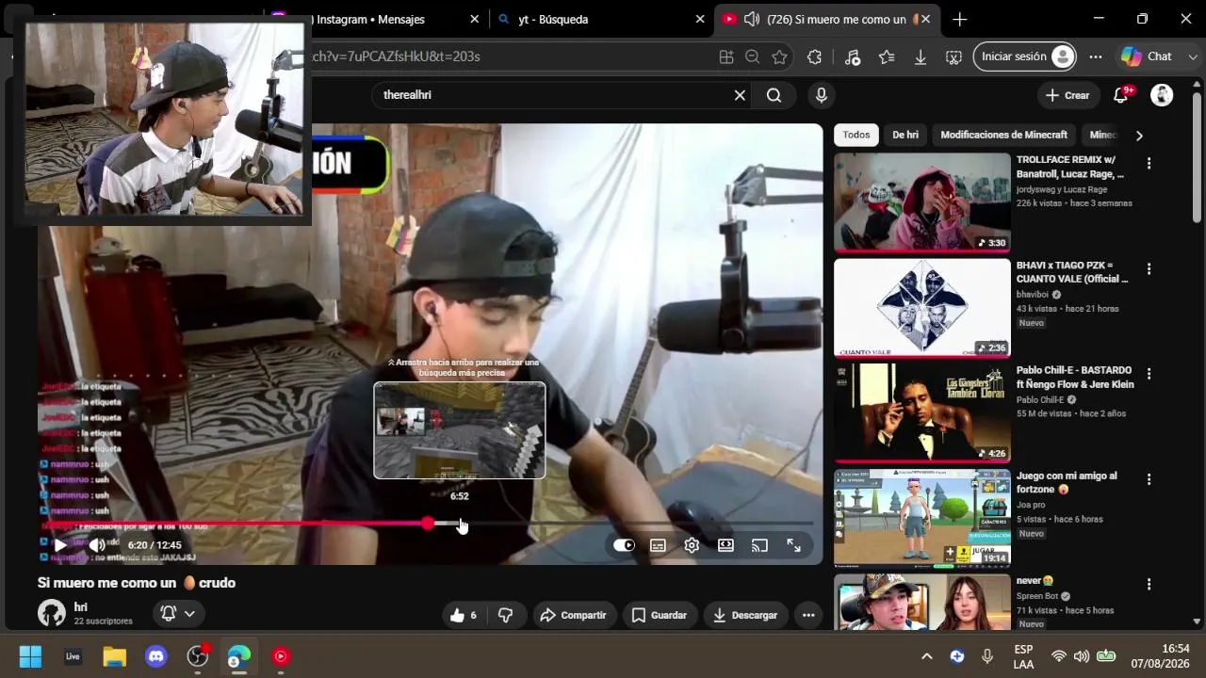Open OBS Studio from the taskbar

pos(198,656)
